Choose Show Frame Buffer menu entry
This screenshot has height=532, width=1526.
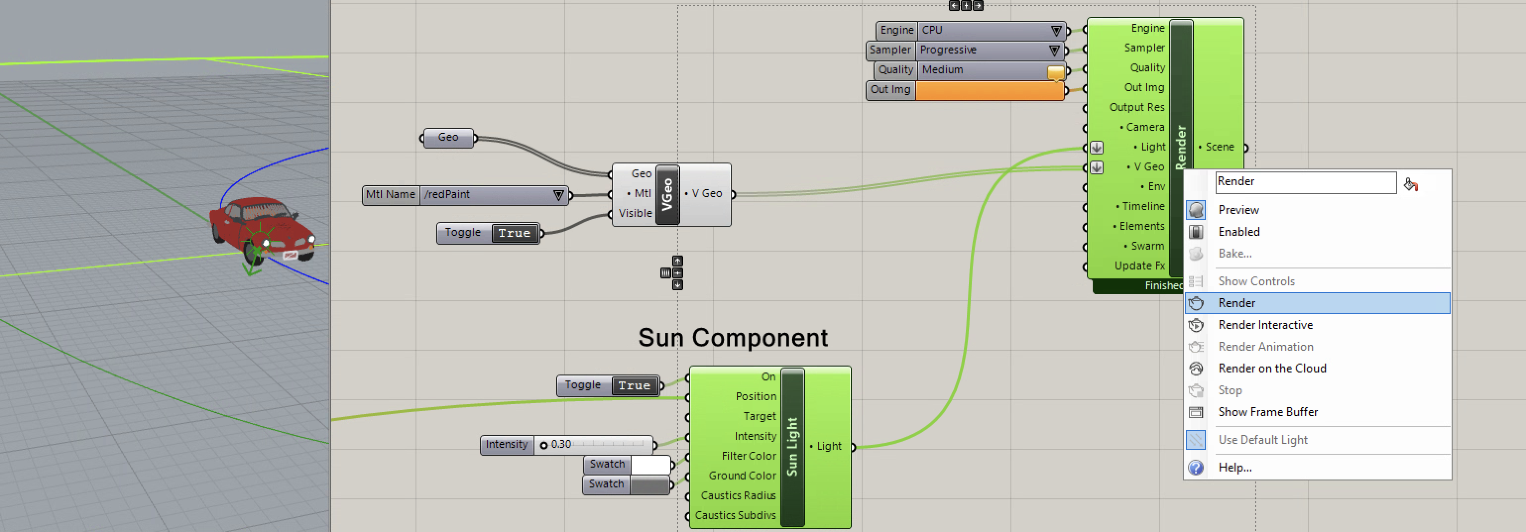point(1267,413)
